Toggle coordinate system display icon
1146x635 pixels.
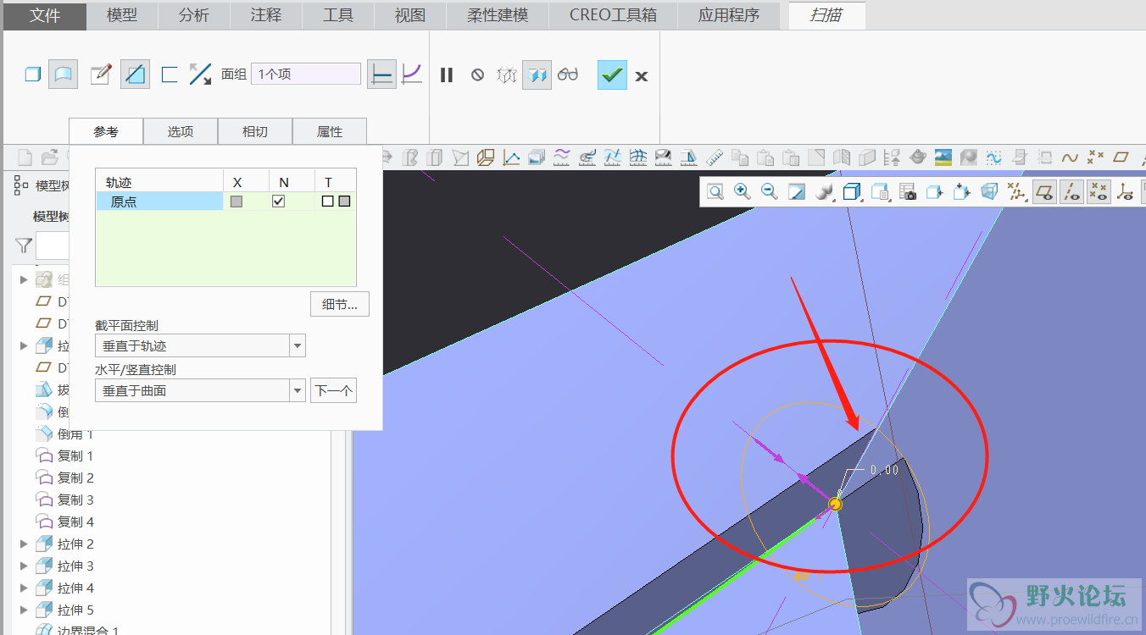1125,192
